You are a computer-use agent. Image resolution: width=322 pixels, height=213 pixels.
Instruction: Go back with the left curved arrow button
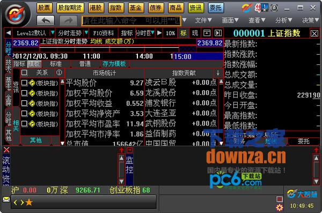[46, 20]
